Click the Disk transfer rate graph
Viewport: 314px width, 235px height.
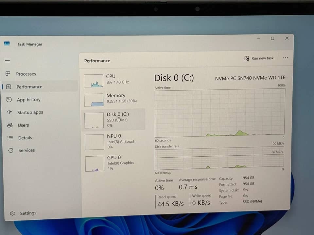click(x=219, y=159)
